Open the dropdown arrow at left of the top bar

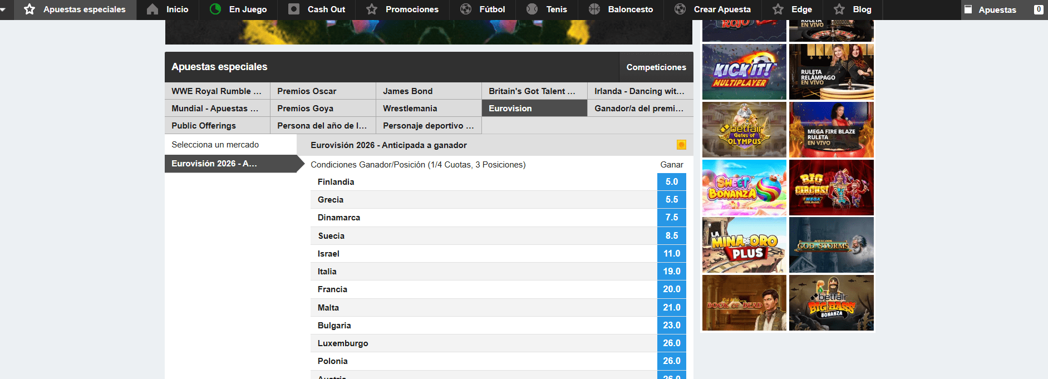(3, 9)
